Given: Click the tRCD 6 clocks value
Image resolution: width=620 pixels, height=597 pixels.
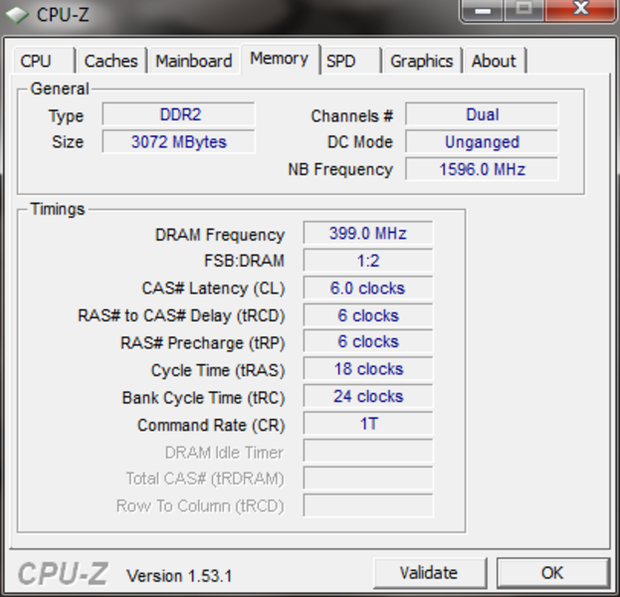Looking at the screenshot, I should 368,315.
